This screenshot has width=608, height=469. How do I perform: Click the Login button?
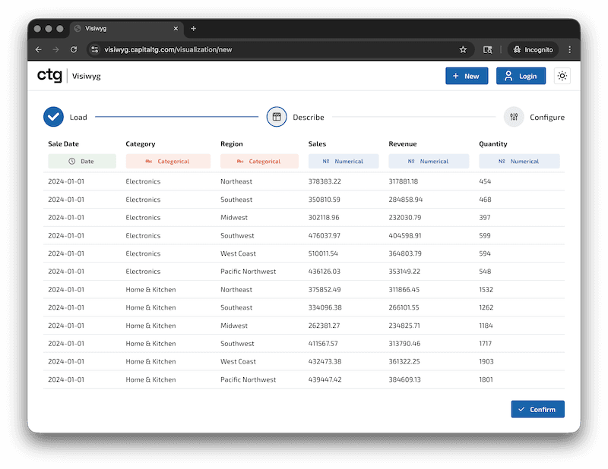(x=521, y=76)
